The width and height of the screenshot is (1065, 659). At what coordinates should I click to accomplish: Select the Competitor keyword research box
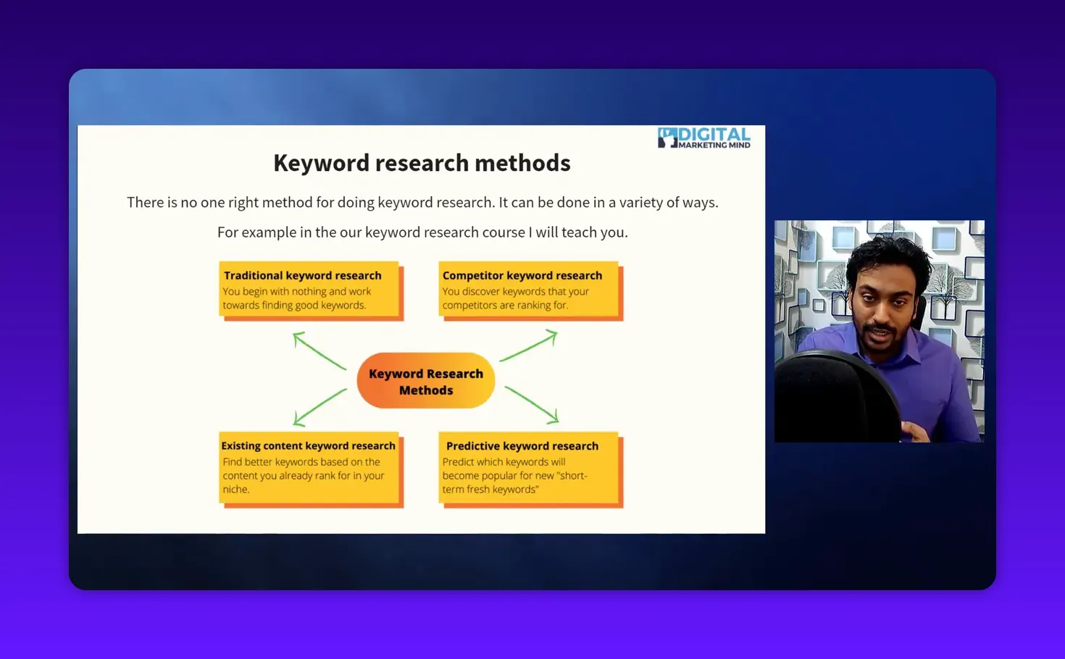pos(529,289)
